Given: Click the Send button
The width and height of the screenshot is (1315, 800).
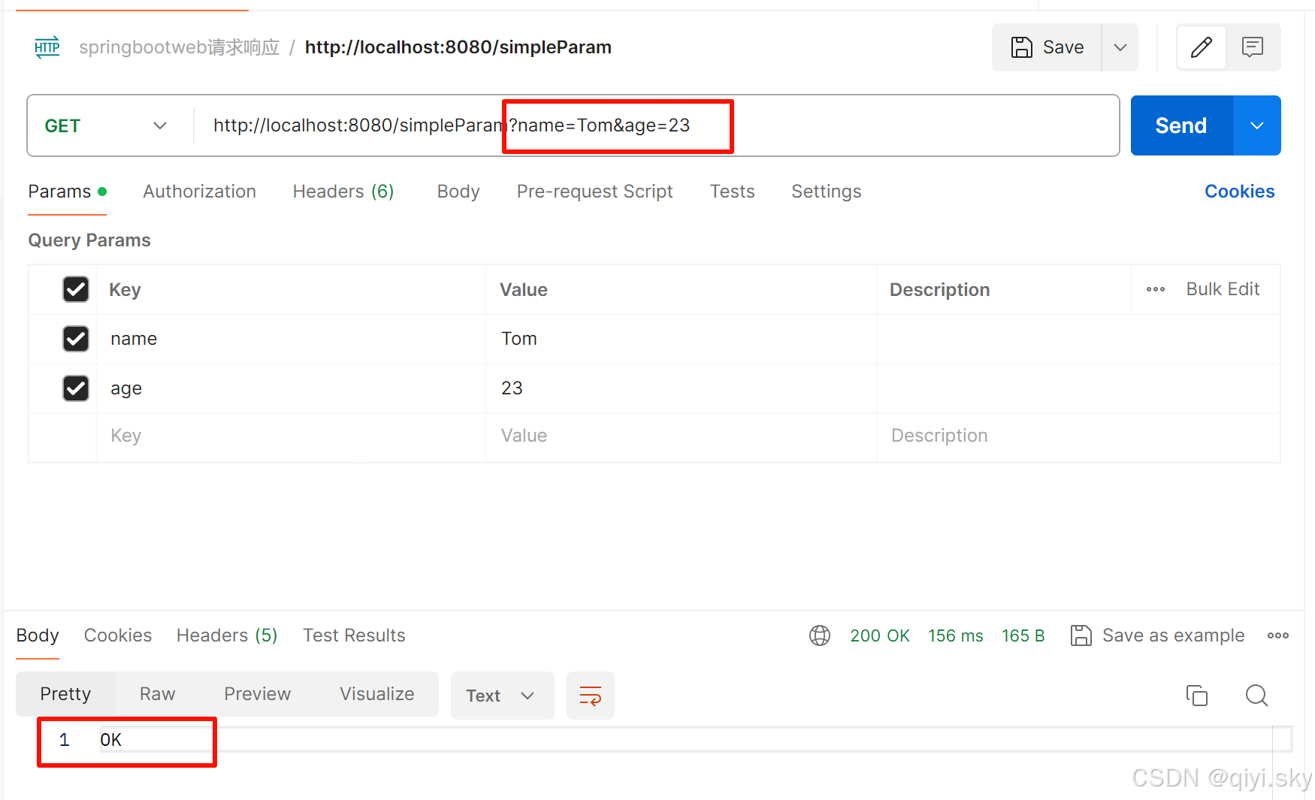Looking at the screenshot, I should coord(1180,125).
